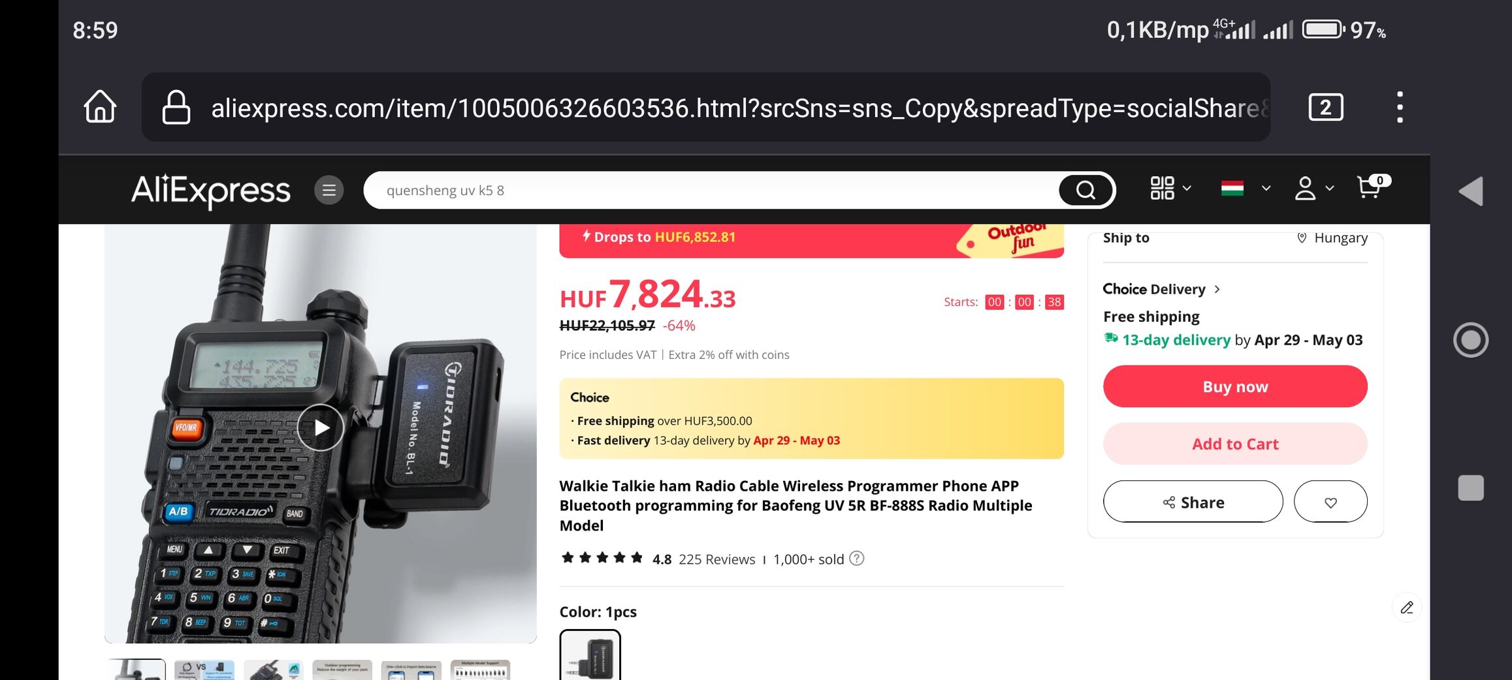The width and height of the screenshot is (1512, 680).
Task: Play the product video
Action: (320, 427)
